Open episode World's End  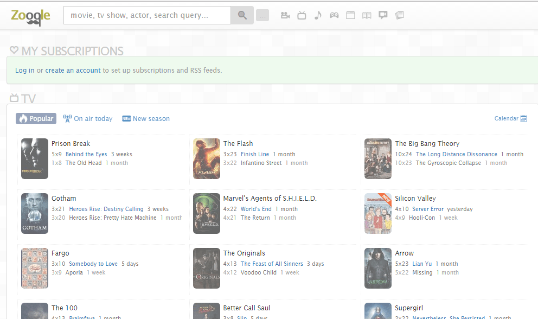pyautogui.click(x=256, y=209)
